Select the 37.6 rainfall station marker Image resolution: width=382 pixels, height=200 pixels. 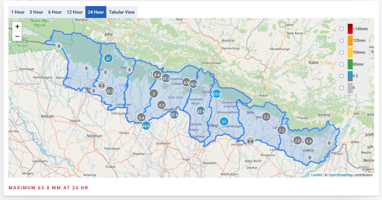(174, 115)
